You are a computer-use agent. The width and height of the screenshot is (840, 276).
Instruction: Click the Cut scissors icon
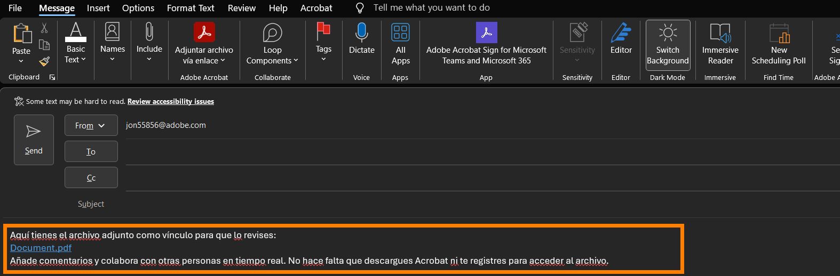pyautogui.click(x=44, y=28)
